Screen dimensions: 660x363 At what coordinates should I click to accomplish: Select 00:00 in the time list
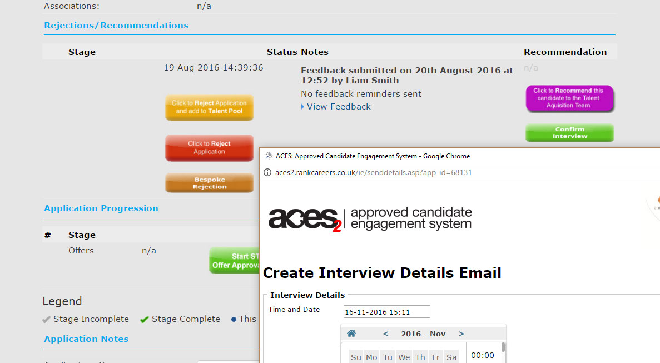tap(482, 355)
